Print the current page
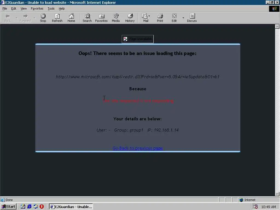This screenshot has width=280, height=210. pyautogui.click(x=160, y=18)
